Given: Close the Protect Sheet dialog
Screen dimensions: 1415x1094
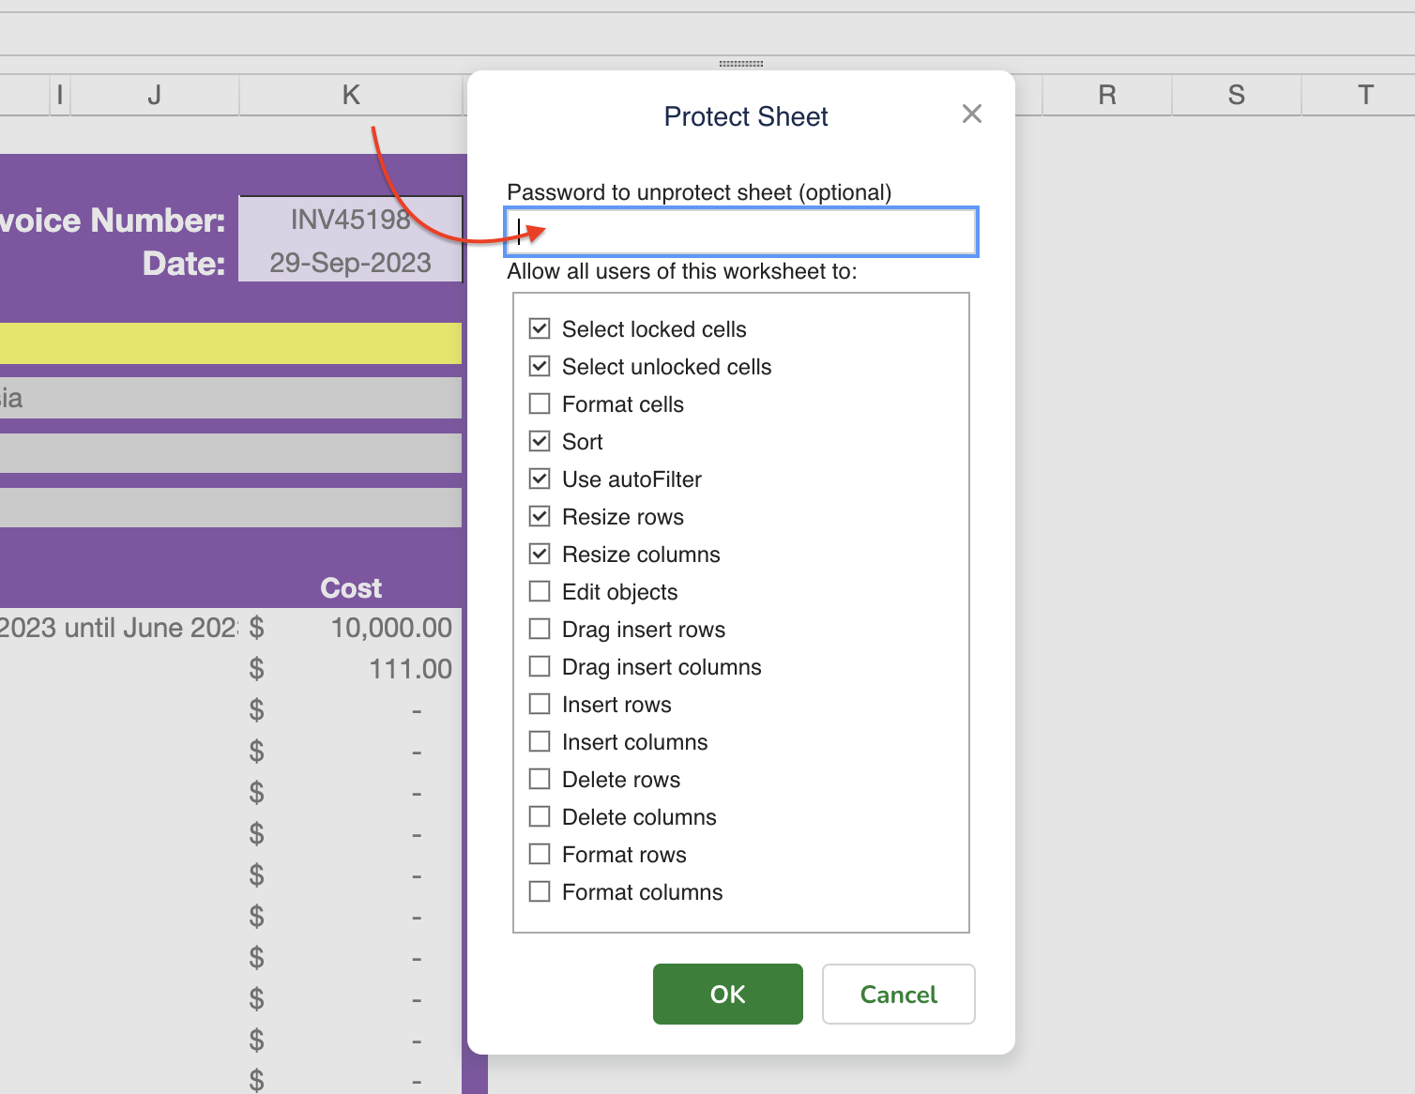Looking at the screenshot, I should click(x=971, y=114).
